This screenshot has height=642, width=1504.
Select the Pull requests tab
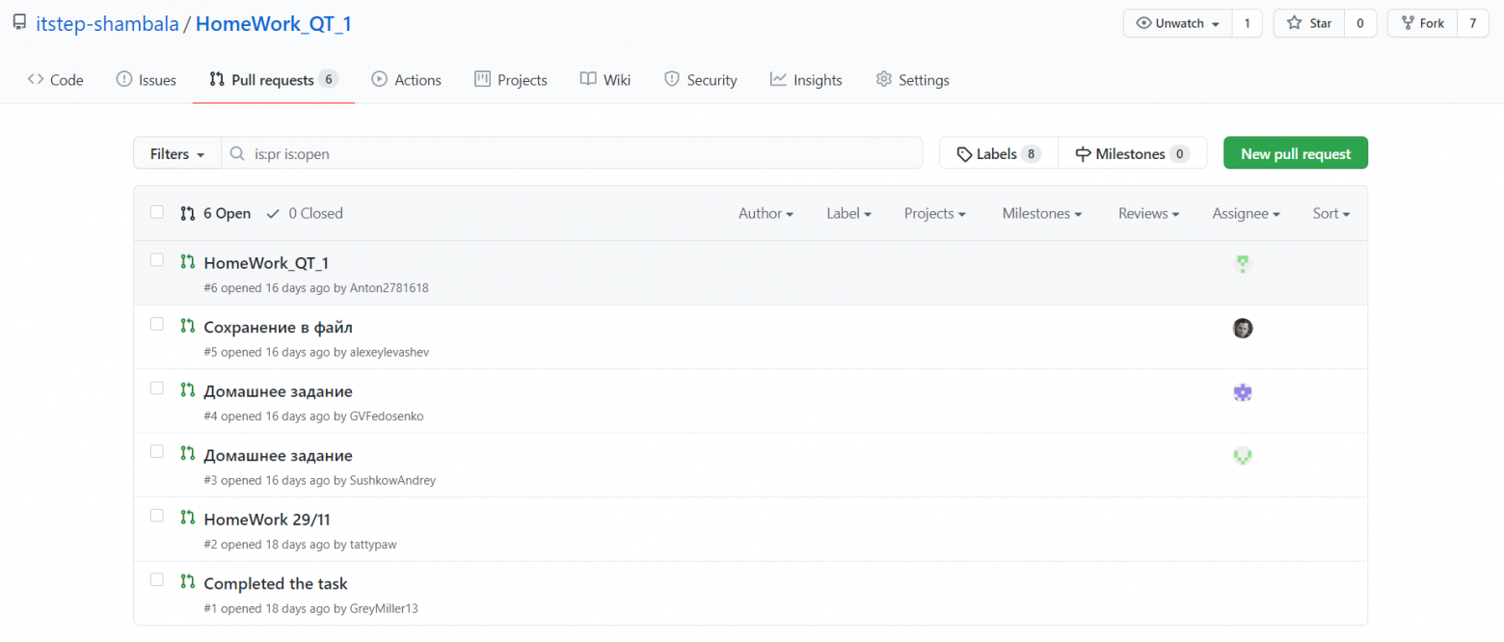tap(274, 80)
